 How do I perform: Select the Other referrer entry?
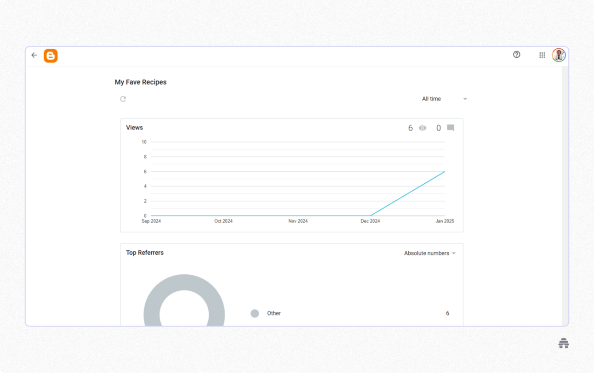click(274, 313)
